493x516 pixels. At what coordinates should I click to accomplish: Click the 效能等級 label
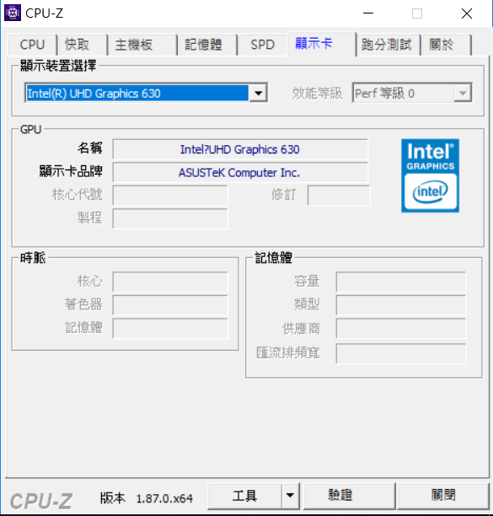pos(317,94)
